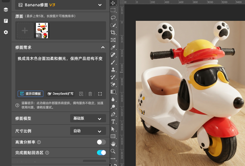
Task: Select the Hand tool
Action: click(x=113, y=144)
